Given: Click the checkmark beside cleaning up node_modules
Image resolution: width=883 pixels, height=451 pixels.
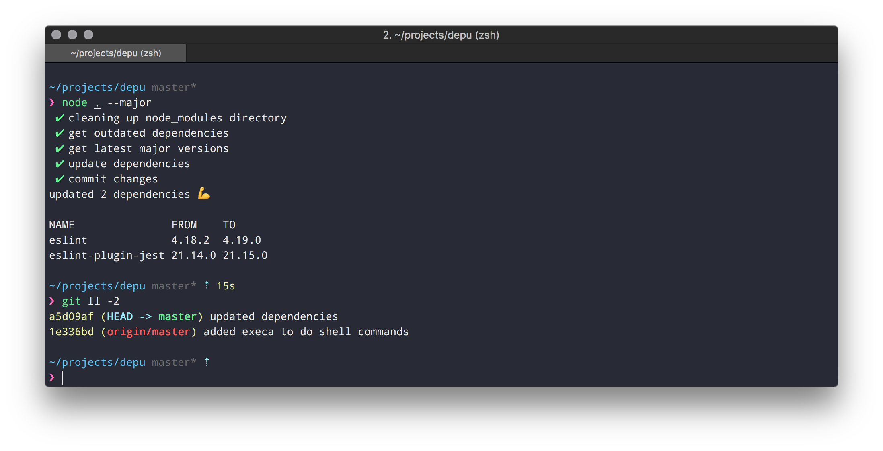Looking at the screenshot, I should (60, 118).
